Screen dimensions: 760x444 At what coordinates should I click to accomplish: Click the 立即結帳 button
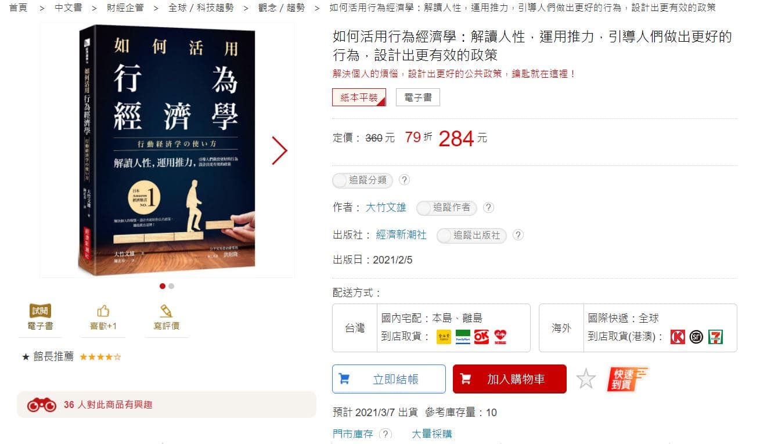click(x=389, y=379)
